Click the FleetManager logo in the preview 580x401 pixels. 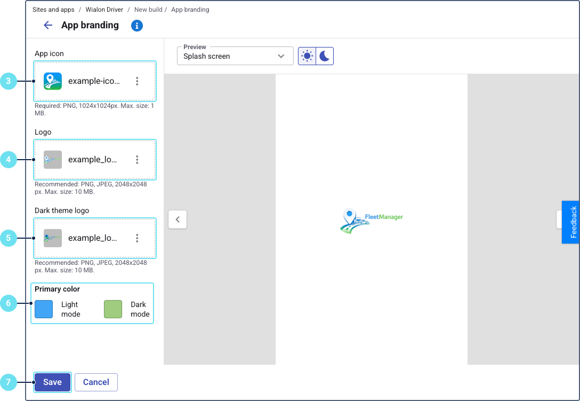pos(371,221)
